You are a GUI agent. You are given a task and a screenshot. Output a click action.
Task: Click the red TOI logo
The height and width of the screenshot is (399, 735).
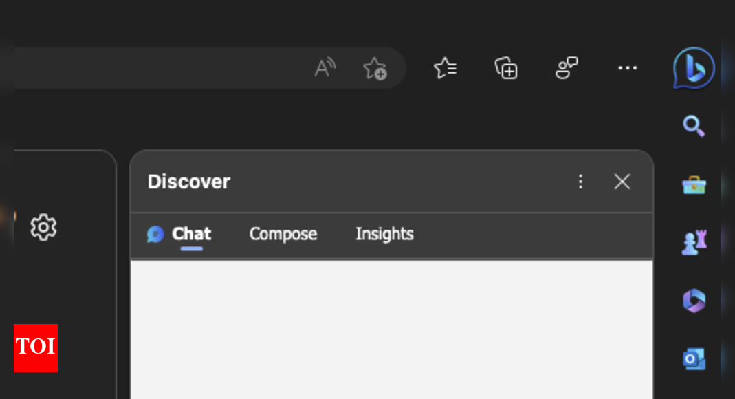click(36, 347)
